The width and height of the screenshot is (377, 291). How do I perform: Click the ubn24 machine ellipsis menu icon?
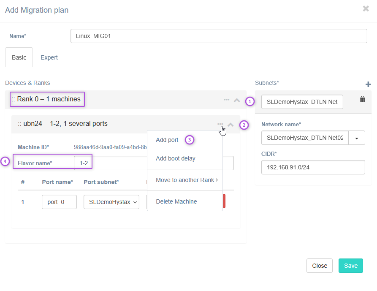[x=220, y=124]
